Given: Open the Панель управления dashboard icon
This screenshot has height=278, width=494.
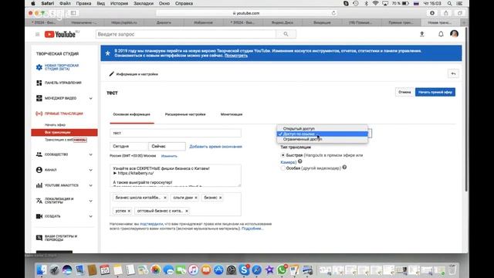Looking at the screenshot, I should pyautogui.click(x=39, y=83).
